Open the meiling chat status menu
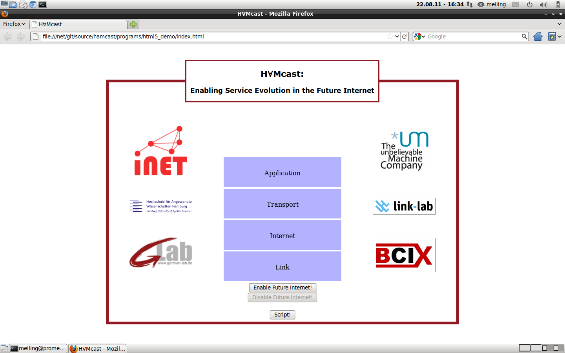Image resolution: width=565 pixels, height=353 pixels. (492, 5)
